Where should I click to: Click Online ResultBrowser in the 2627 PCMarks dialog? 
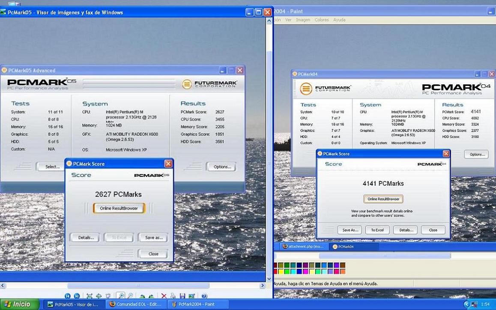coord(119,208)
